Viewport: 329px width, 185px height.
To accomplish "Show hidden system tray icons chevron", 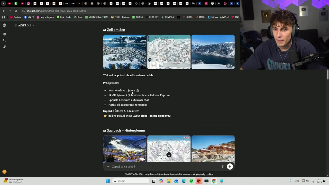I will coord(285,181).
